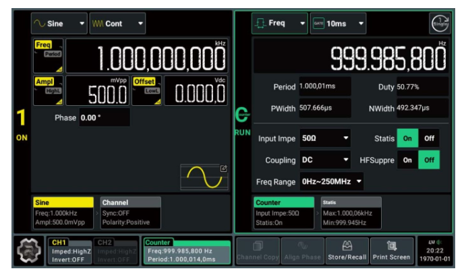This screenshot has width=466, height=275.
Task: Open the settings gear icon
Action: [28, 251]
